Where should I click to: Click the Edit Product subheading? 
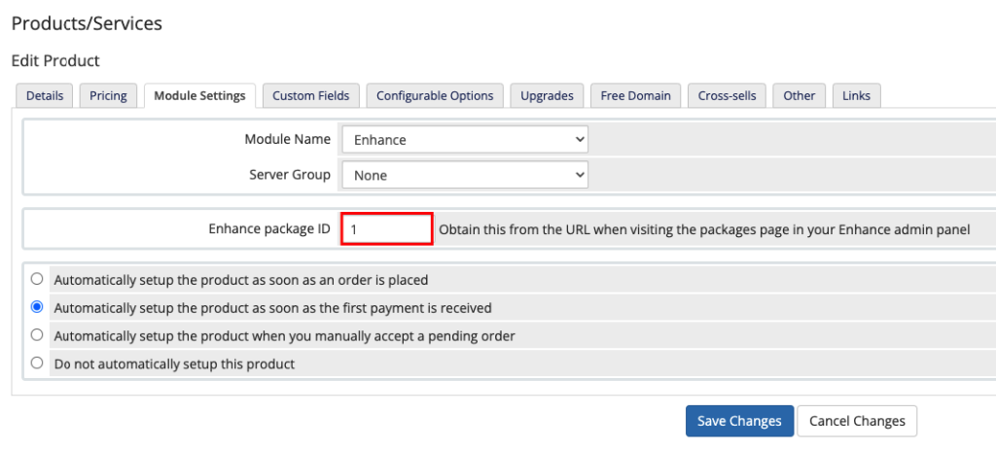[55, 61]
